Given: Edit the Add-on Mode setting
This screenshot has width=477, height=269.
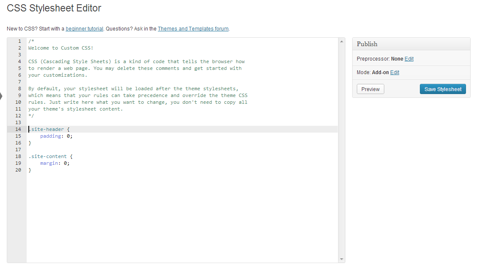Looking at the screenshot, I should click(x=394, y=72).
